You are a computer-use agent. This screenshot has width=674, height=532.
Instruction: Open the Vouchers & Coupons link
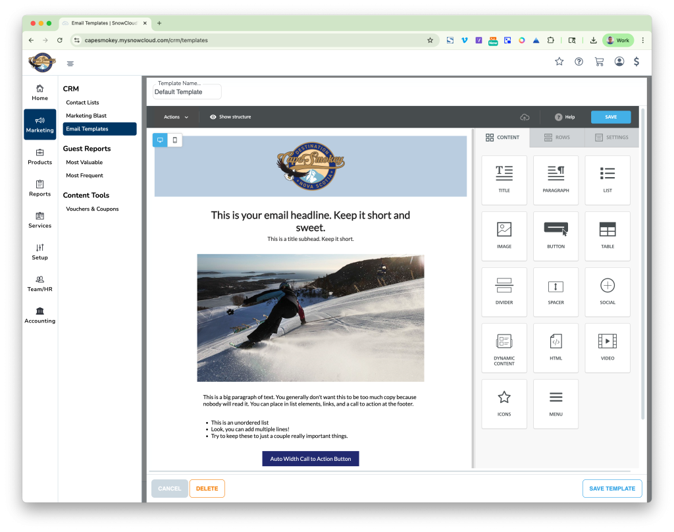[x=91, y=208]
